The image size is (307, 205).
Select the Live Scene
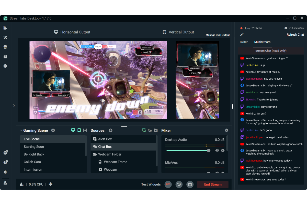point(52,139)
